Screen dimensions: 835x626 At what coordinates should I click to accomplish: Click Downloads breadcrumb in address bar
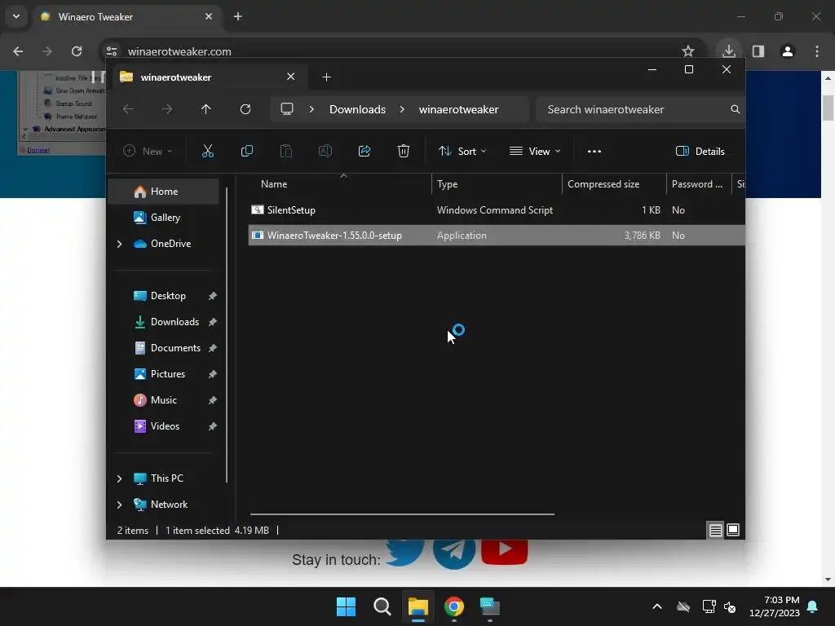point(357,109)
